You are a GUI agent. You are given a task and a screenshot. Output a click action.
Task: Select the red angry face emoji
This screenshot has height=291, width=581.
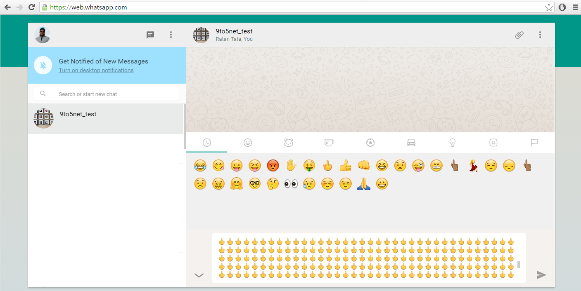[273, 166]
